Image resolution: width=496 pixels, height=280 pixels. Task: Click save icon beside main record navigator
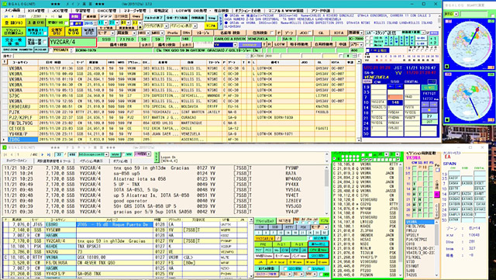pos(61,16)
